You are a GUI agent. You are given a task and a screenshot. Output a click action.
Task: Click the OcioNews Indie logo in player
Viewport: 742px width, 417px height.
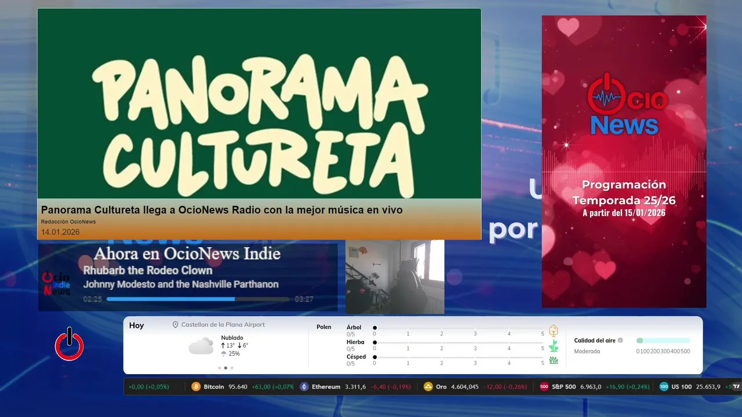(x=56, y=284)
